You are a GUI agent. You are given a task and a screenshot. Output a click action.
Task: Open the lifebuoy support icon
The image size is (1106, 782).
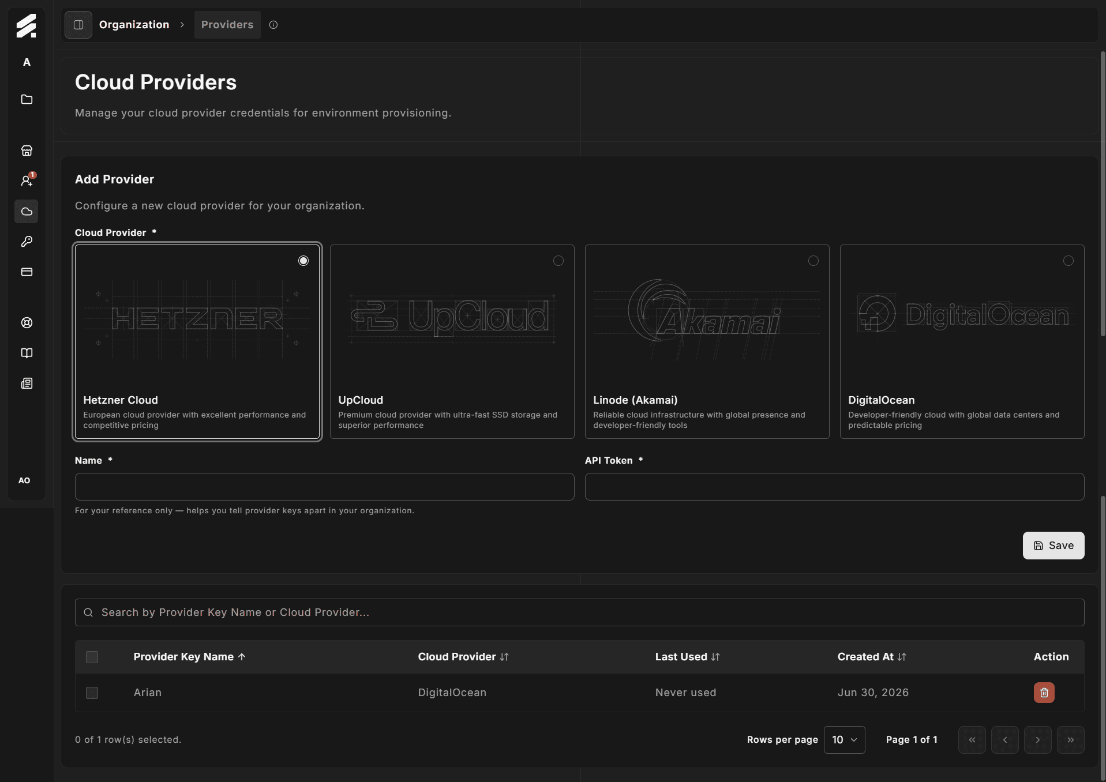(x=27, y=323)
